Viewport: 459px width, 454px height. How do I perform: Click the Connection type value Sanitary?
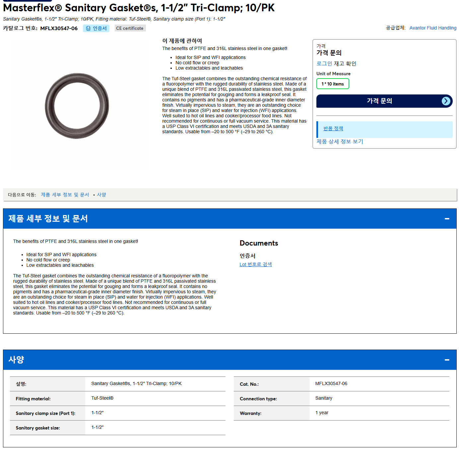click(323, 398)
